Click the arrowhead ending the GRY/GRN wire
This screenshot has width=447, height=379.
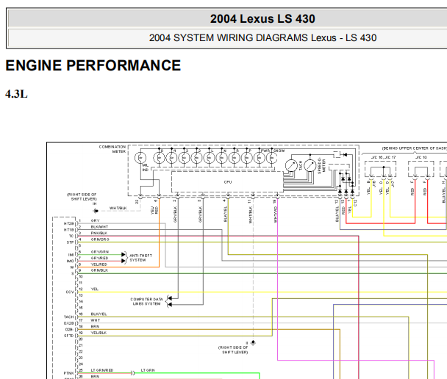point(124,254)
